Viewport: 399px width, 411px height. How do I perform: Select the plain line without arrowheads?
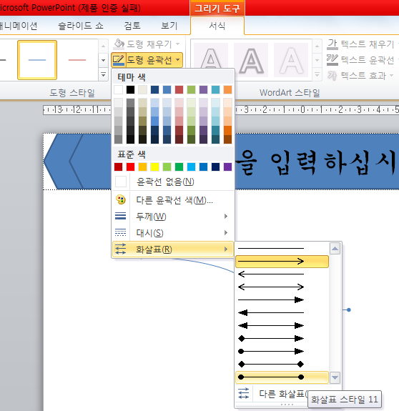(282, 248)
